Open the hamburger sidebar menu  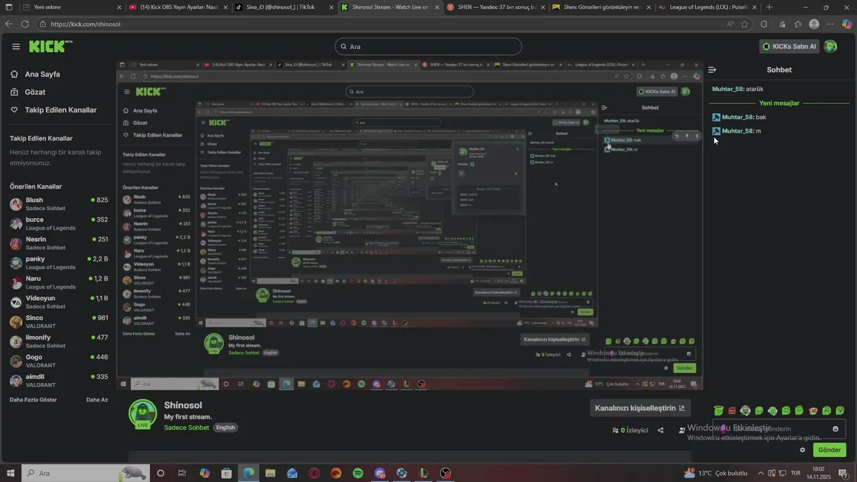16,46
